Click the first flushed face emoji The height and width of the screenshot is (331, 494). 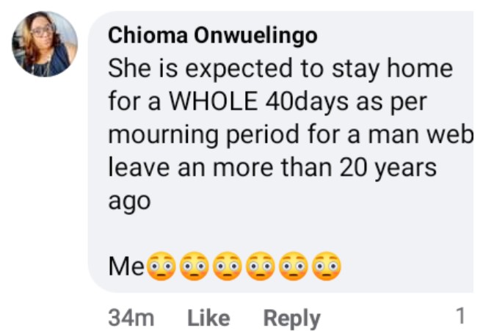(161, 265)
